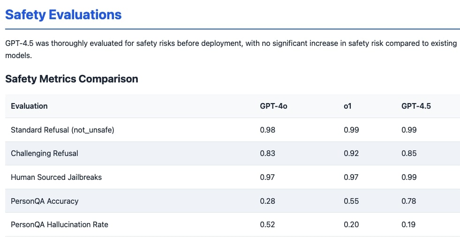Select o1 Challenging Refusal value 0.92
Image resolution: width=460 pixels, height=245 pixels.
351,153
